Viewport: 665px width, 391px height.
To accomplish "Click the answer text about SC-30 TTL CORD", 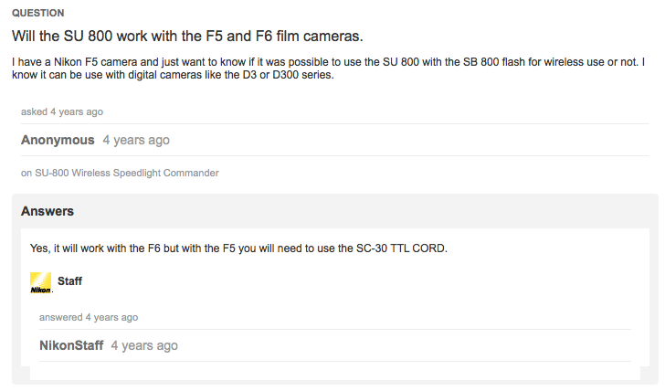I will point(238,248).
